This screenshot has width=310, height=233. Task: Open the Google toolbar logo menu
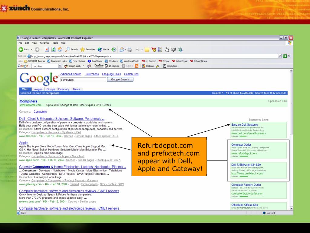point(24,66)
